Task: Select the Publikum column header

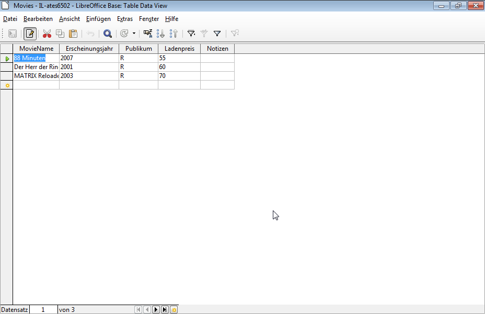Action: click(138, 49)
